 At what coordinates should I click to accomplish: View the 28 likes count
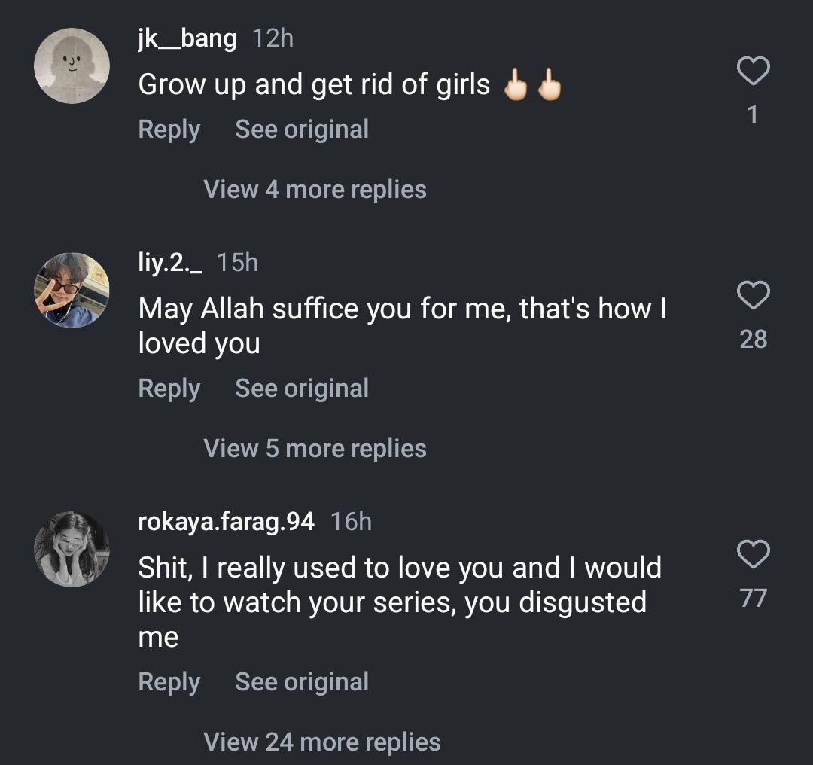point(753,340)
